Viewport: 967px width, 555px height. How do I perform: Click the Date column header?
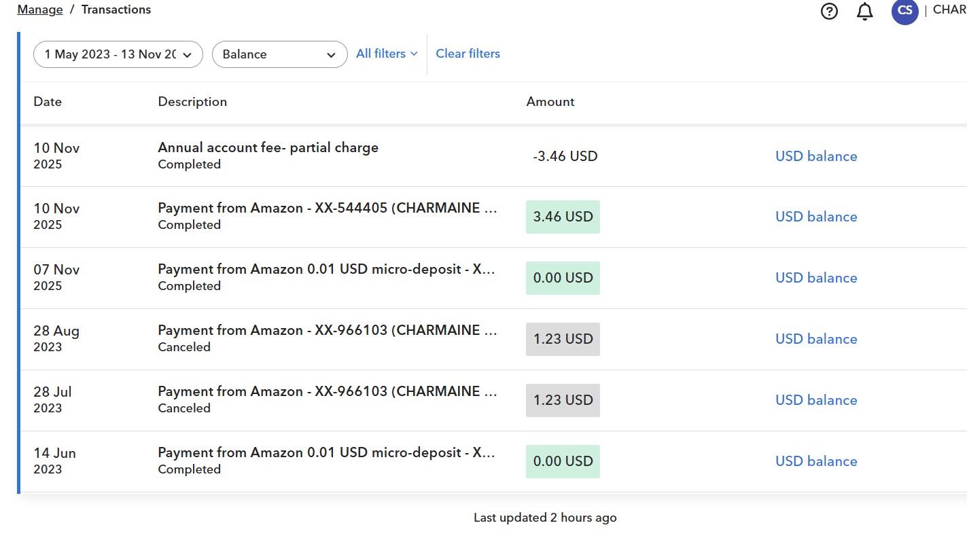tap(48, 102)
